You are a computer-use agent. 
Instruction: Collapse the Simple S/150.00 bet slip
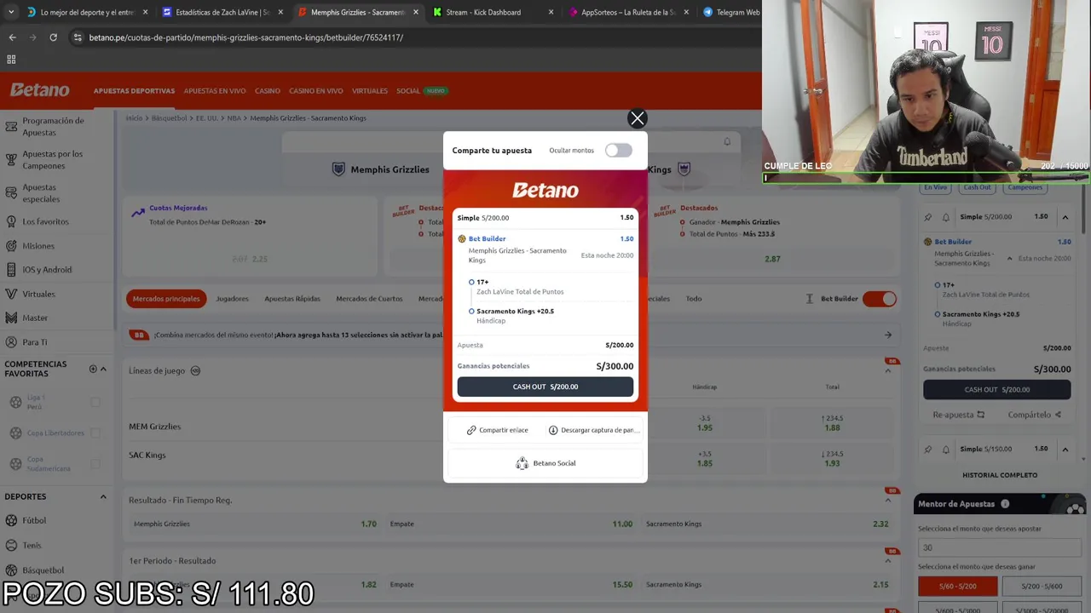[x=1065, y=449]
